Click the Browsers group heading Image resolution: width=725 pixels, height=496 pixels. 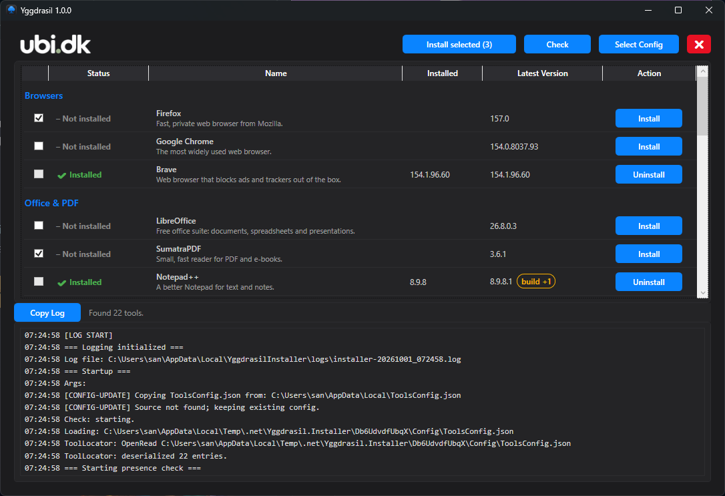(x=43, y=95)
